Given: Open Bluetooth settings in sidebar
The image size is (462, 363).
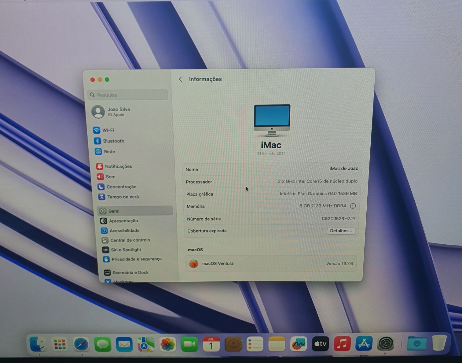Looking at the screenshot, I should pyautogui.click(x=109, y=141).
